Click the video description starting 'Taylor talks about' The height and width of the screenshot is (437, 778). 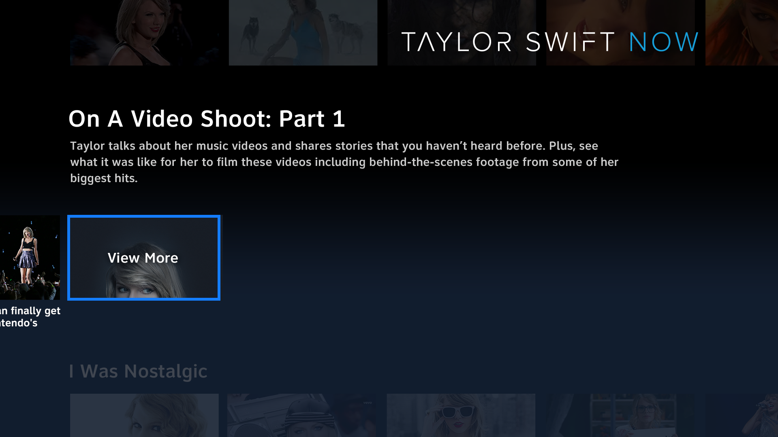[344, 162]
